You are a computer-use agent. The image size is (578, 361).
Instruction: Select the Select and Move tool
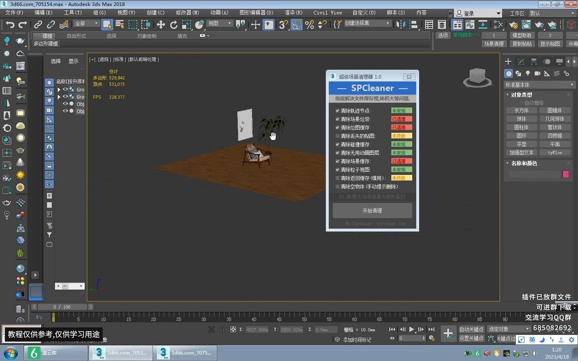[161, 25]
